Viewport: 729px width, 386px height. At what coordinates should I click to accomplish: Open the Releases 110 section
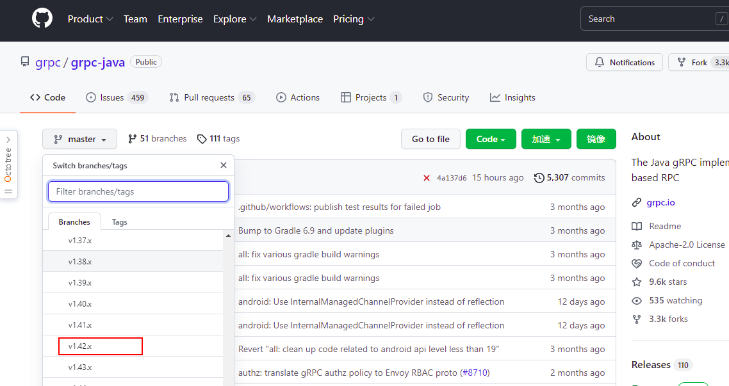[x=662, y=365]
